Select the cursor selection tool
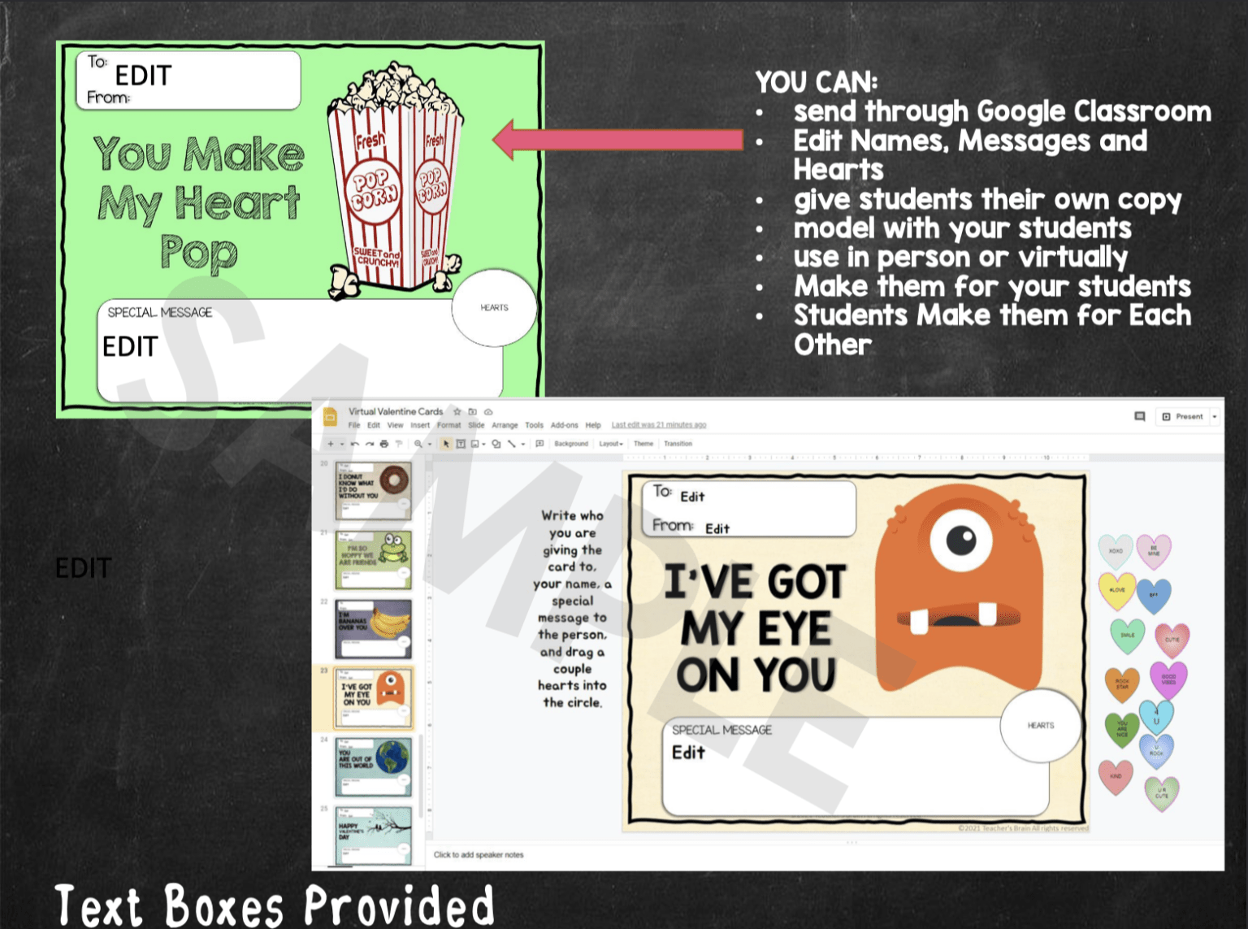This screenshot has width=1248, height=929. [x=446, y=445]
